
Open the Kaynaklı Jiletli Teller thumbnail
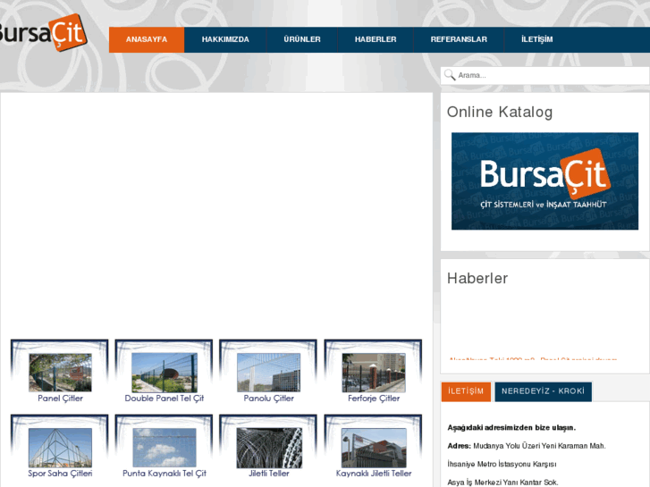(374, 448)
